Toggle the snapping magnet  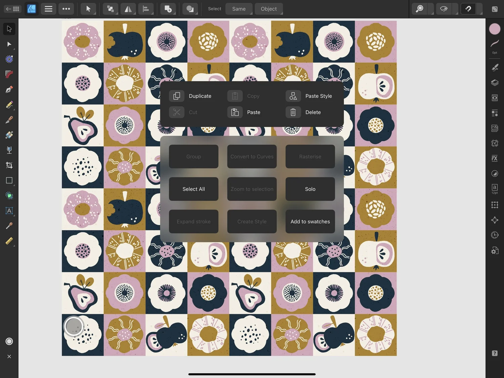(x=468, y=9)
